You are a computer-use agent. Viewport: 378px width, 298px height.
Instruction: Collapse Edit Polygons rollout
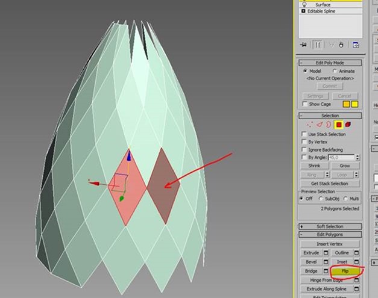(330, 234)
